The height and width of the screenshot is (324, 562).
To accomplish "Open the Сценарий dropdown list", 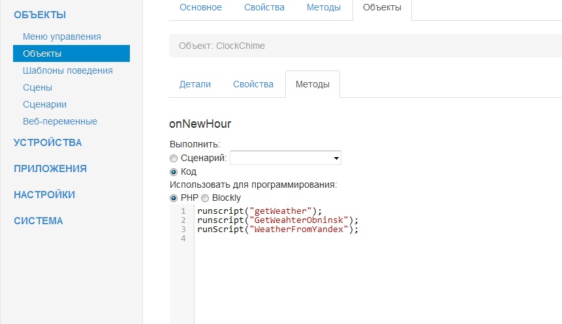I will (285, 158).
